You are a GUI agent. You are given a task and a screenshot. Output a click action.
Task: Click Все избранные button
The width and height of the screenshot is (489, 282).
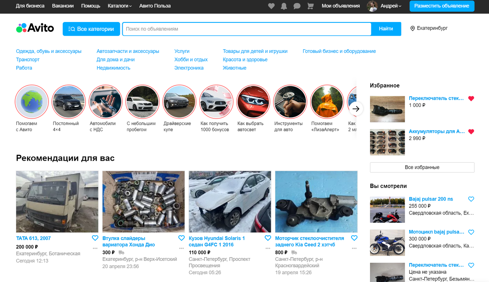point(422,167)
